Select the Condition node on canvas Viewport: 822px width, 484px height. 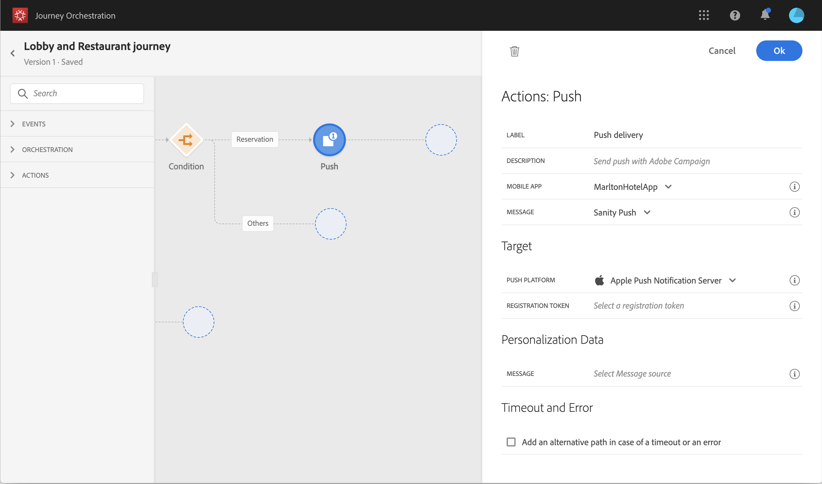(x=186, y=140)
